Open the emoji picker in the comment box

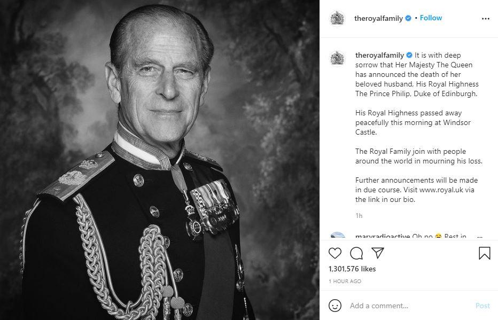pyautogui.click(x=335, y=306)
